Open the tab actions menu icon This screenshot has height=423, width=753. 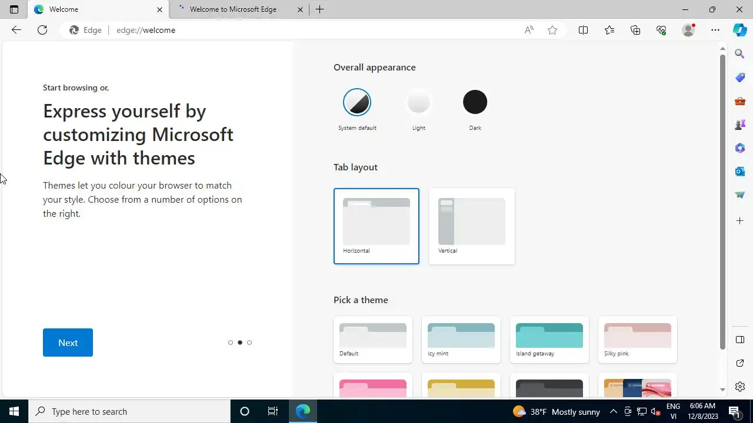coord(14,9)
